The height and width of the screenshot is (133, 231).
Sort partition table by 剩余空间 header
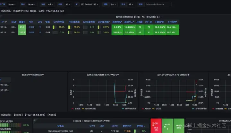[127, 126]
